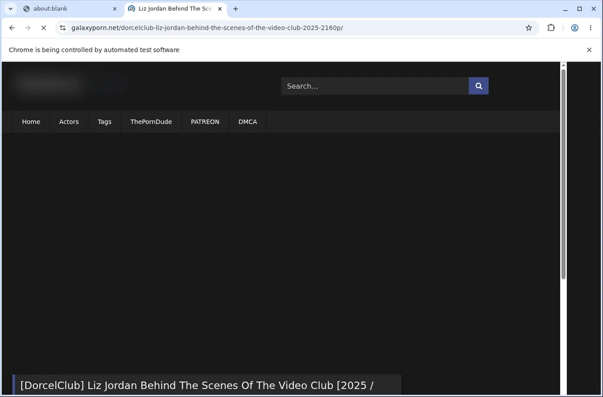Maximize the Chrome window
The width and height of the screenshot is (603, 397).
pos(579,9)
